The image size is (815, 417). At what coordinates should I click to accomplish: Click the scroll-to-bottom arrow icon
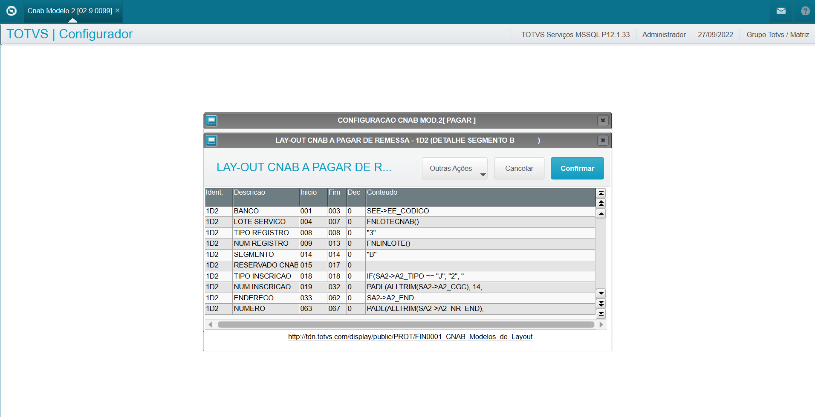[x=601, y=314]
